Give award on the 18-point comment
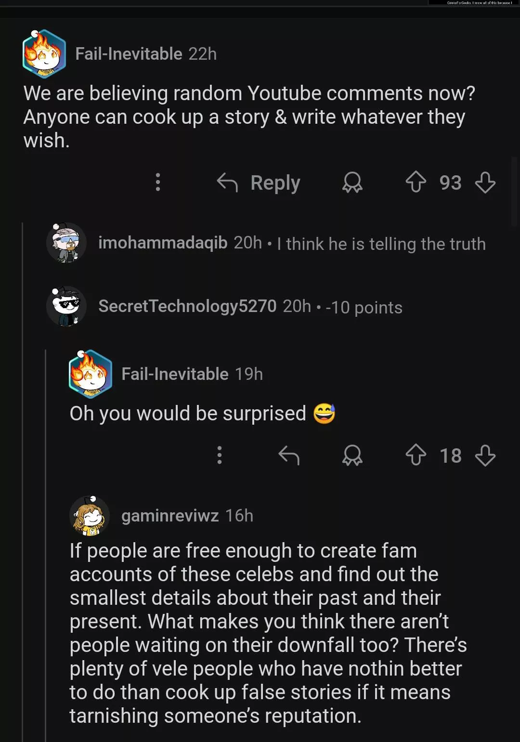Viewport: 520px width, 742px height. [352, 455]
